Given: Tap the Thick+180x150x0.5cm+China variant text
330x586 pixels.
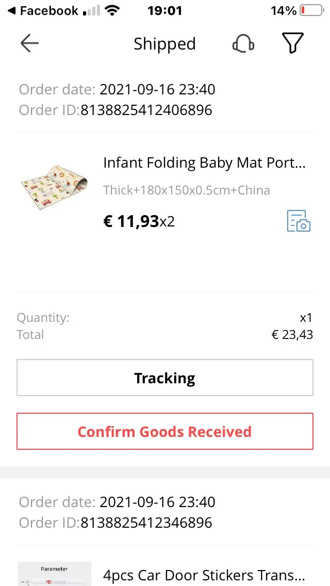Looking at the screenshot, I should tap(187, 190).
